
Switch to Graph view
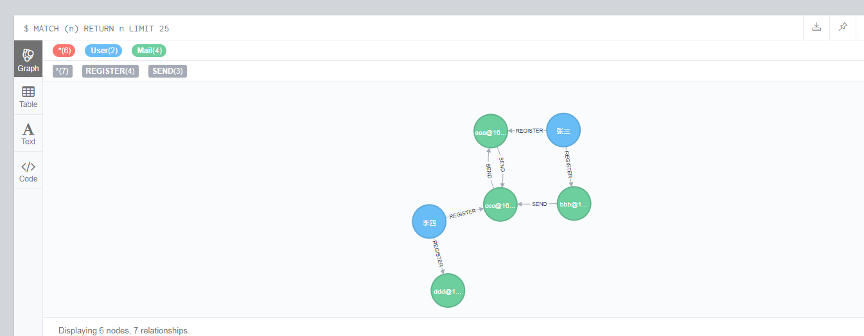[28, 60]
